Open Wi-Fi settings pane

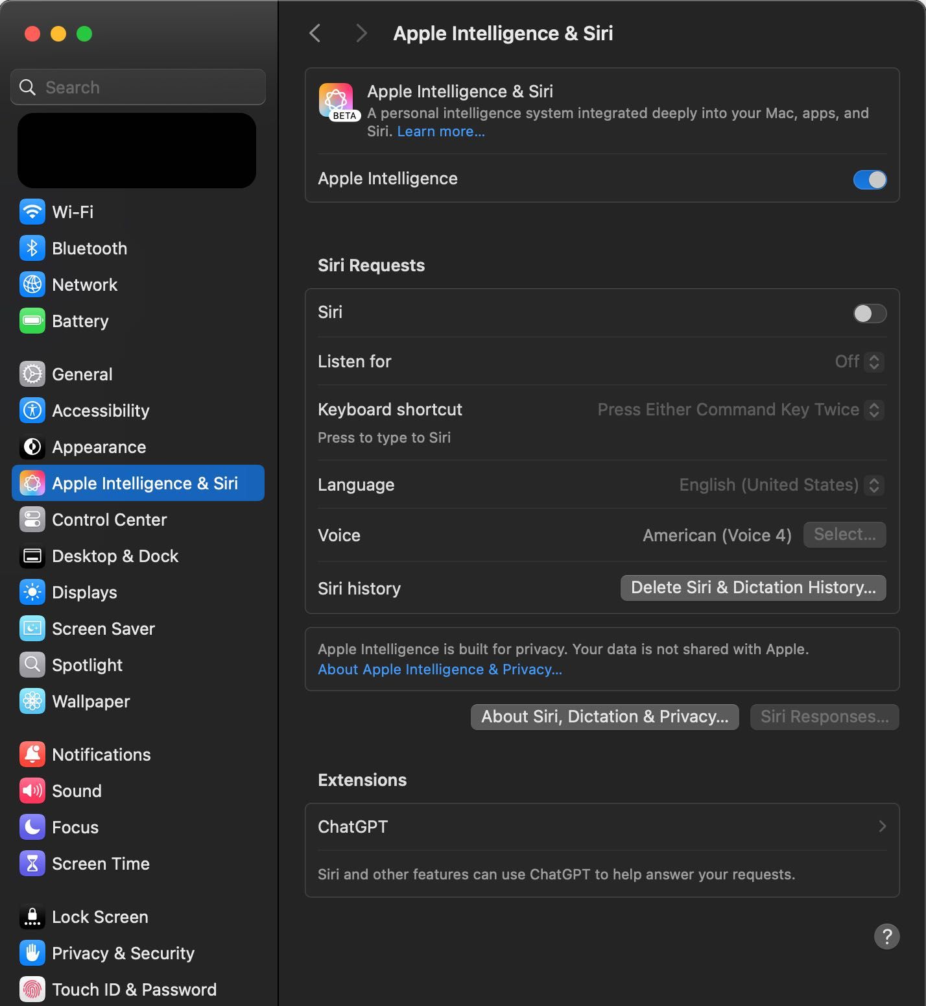(137, 212)
